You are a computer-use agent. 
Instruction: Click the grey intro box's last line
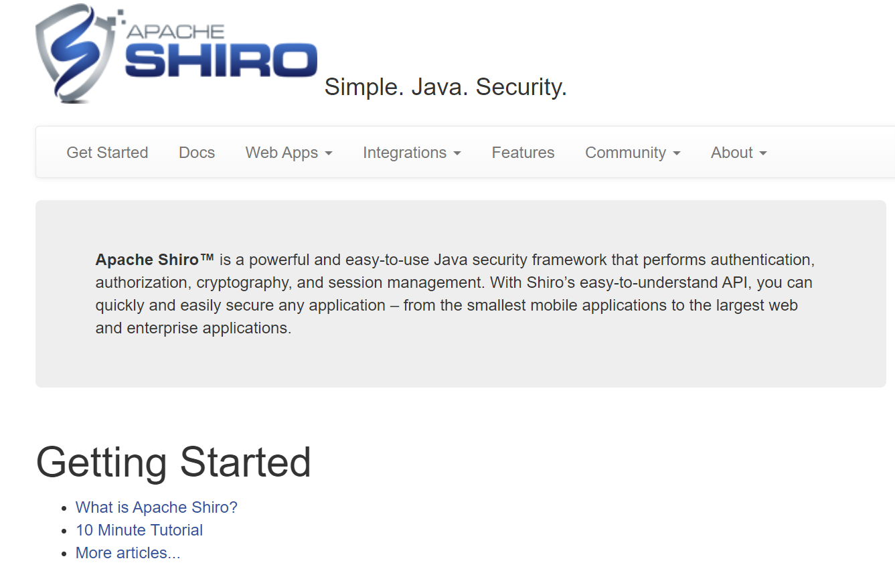193,328
